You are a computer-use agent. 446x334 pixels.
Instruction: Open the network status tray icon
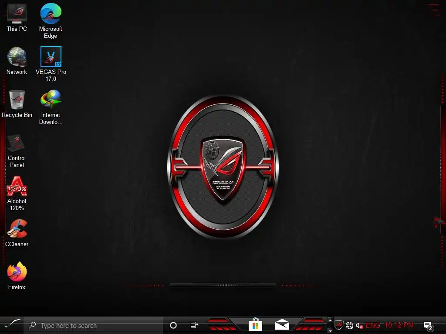point(349,325)
